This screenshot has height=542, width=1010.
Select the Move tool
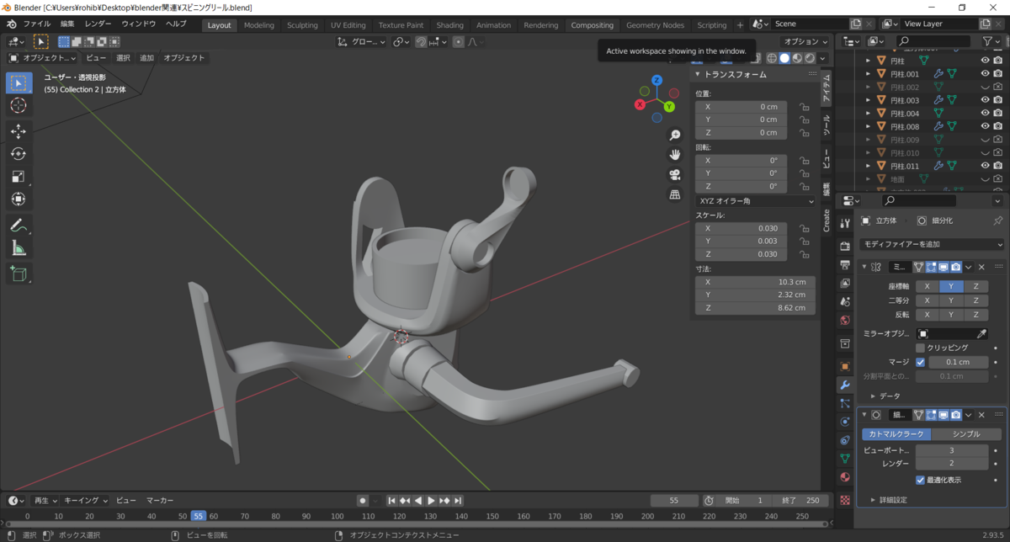tap(19, 131)
